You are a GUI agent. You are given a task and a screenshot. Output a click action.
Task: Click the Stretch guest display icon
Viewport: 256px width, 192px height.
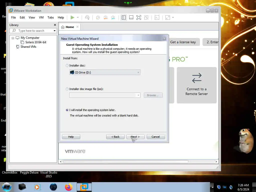168,17
